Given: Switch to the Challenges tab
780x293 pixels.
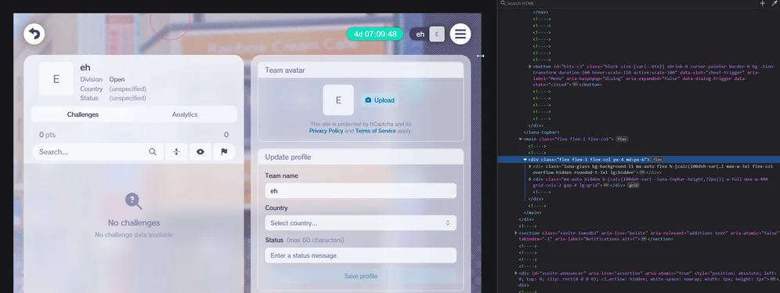Looking at the screenshot, I should click(x=82, y=114).
